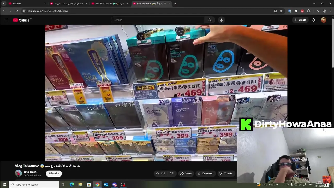Click the 20.5K subscribers text
The image size is (334, 188).
click(x=32, y=175)
